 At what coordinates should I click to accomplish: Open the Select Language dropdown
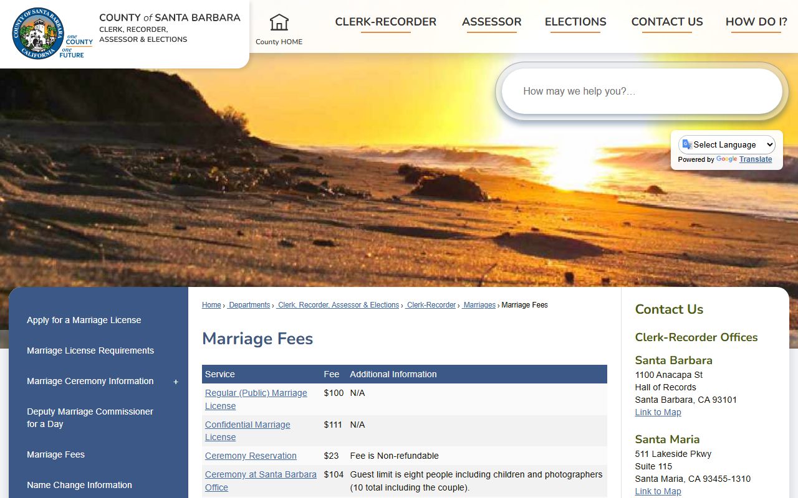point(727,144)
